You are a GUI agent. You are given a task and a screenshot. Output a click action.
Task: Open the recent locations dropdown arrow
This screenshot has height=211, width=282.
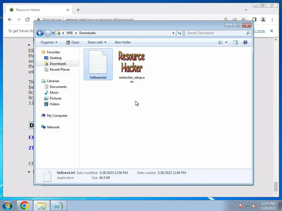(53, 33)
